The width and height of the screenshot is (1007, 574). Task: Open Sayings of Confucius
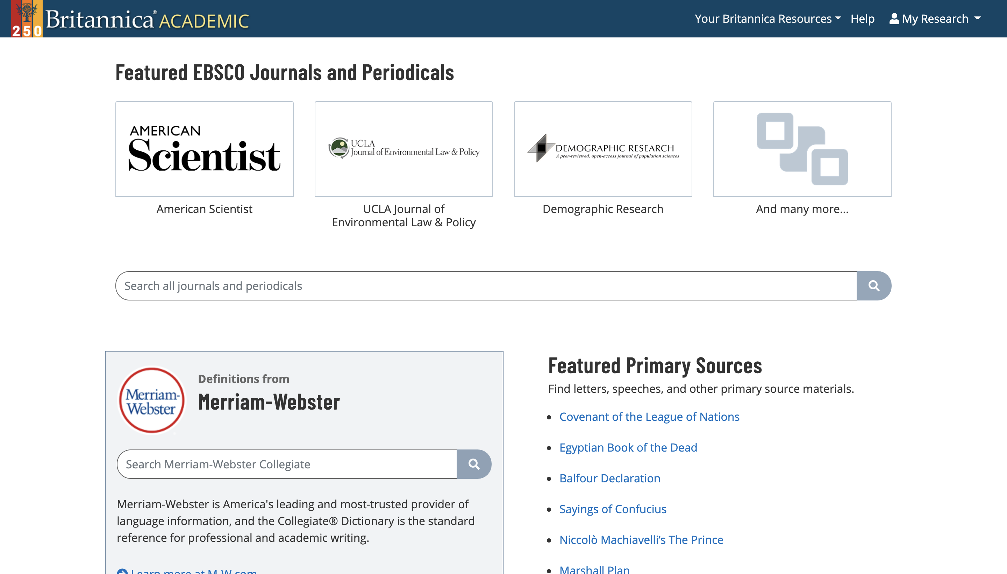pos(613,509)
